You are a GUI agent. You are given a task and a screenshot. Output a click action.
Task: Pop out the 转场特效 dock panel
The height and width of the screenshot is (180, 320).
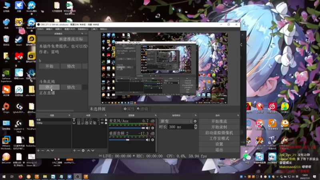(x=196, y=115)
